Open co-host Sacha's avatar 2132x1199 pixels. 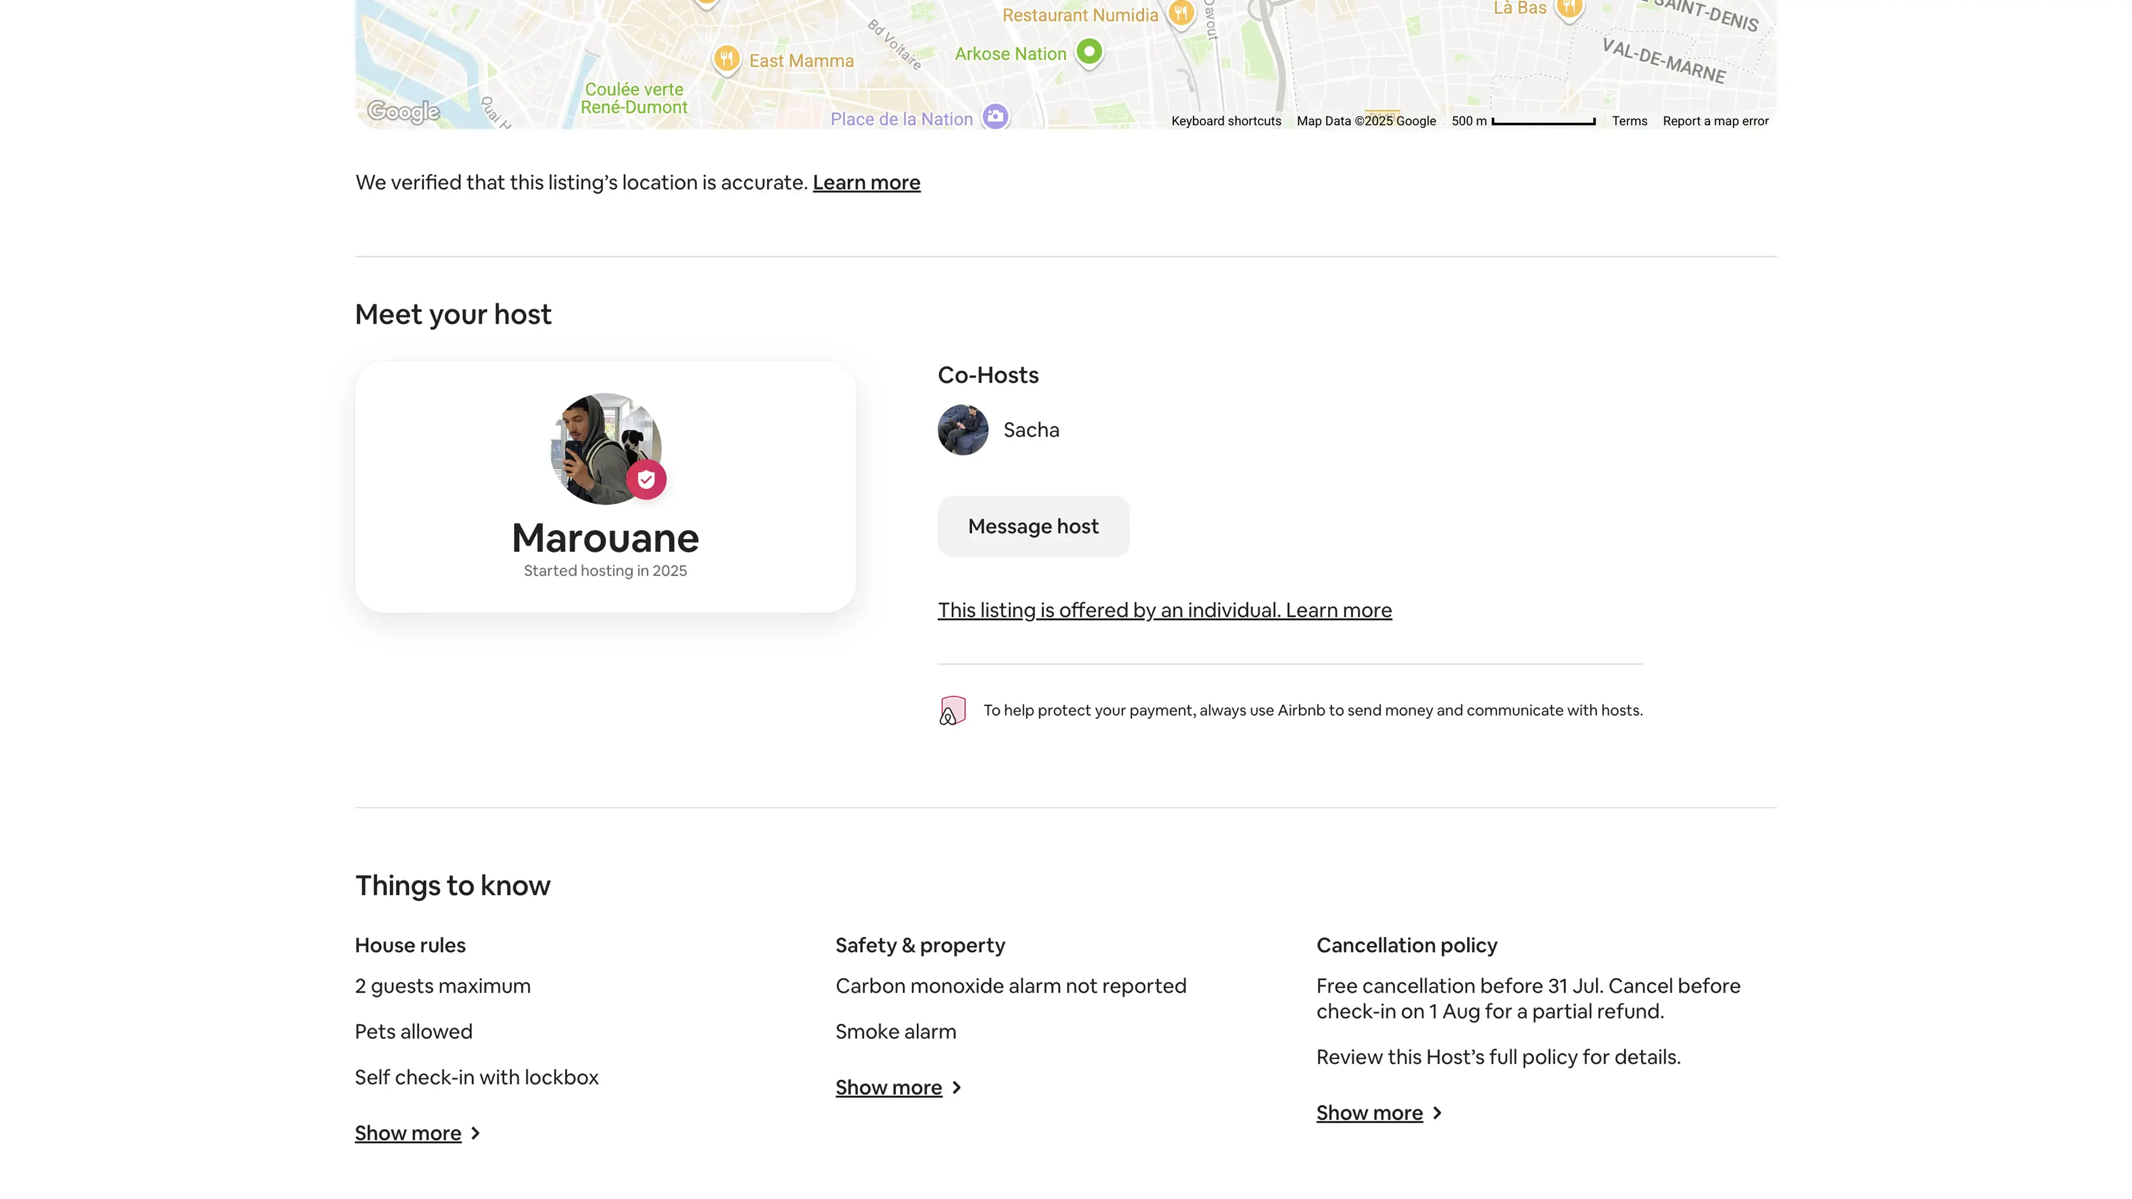coord(963,430)
